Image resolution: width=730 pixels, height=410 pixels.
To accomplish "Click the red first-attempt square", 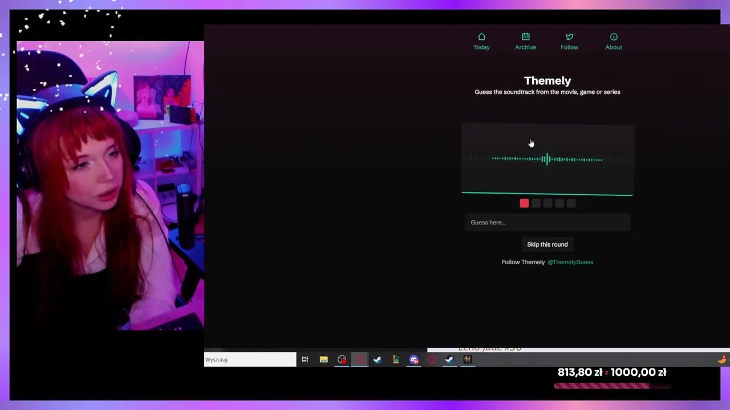I will (x=524, y=203).
